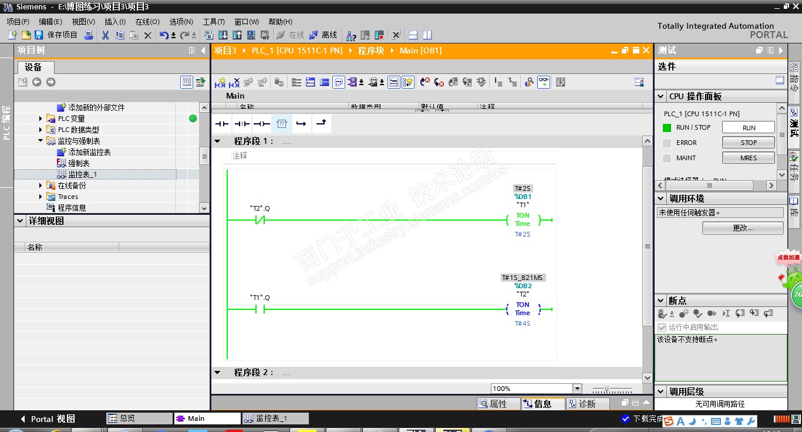Switch to Portal 视图
Viewport: 802px width, 432px height.
click(48, 419)
